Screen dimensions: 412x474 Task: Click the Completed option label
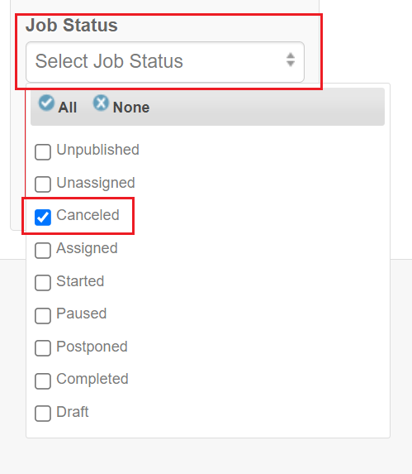(x=92, y=379)
